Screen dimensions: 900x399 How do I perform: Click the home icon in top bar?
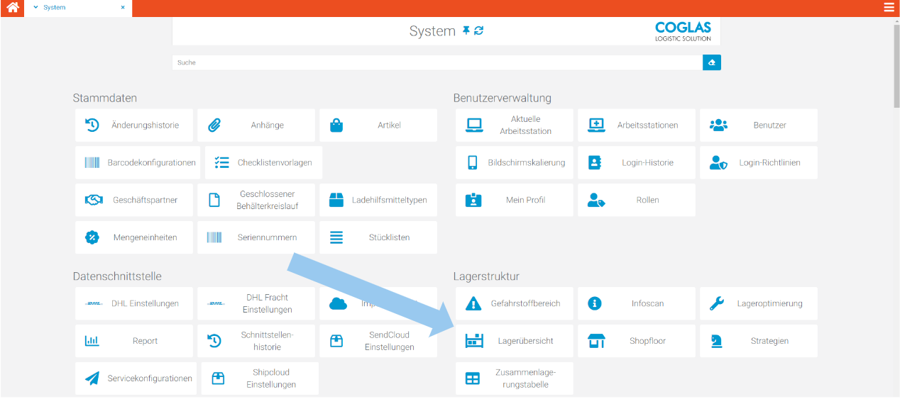(x=13, y=8)
